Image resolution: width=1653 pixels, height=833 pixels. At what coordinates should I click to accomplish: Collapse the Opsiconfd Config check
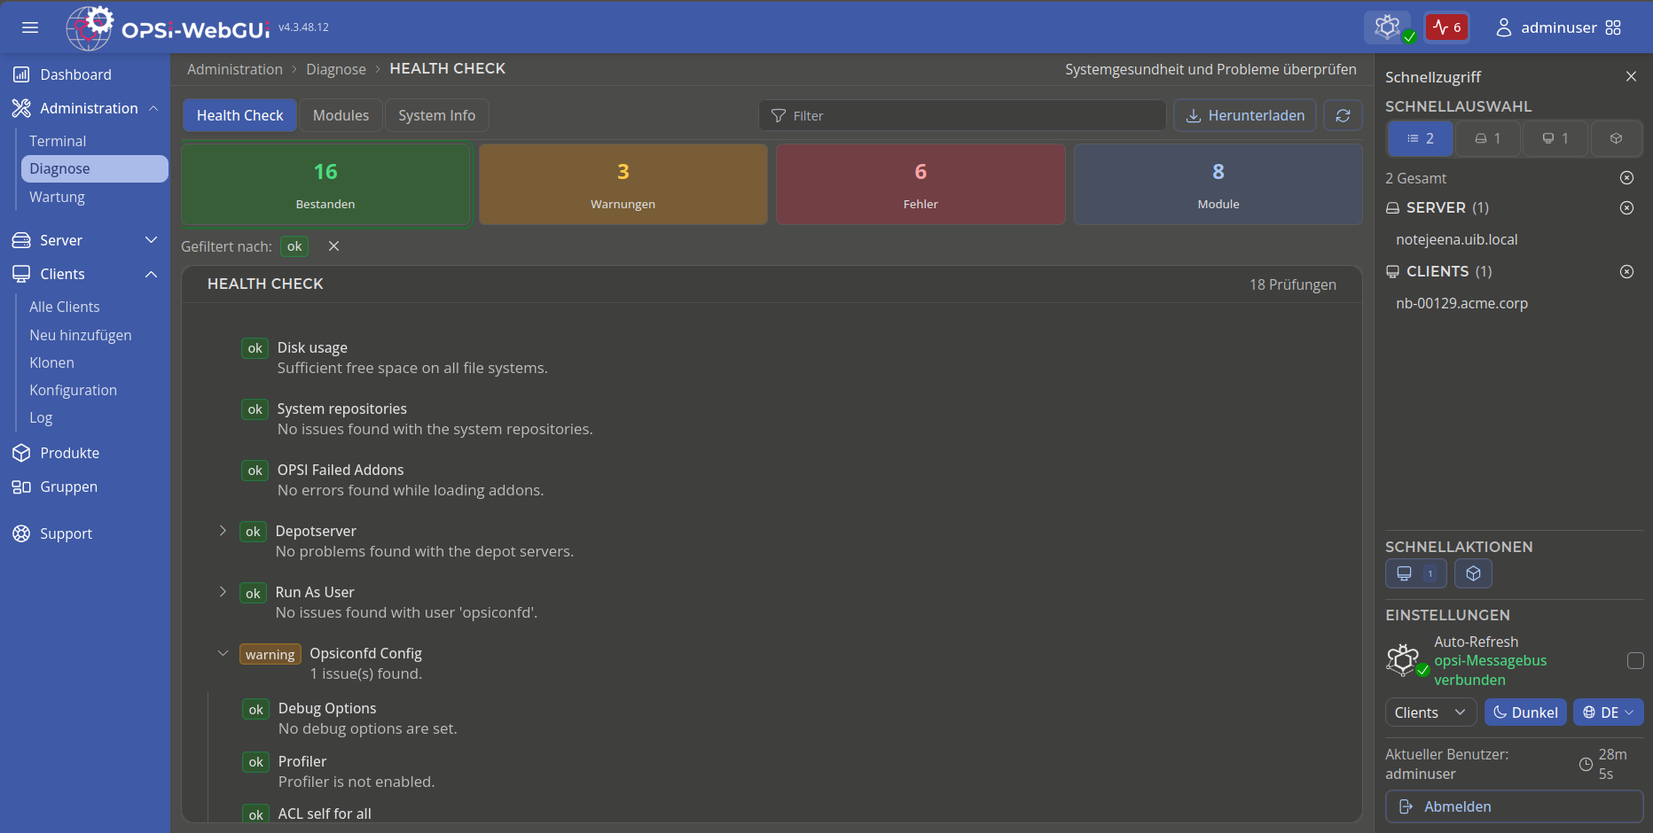pos(223,653)
